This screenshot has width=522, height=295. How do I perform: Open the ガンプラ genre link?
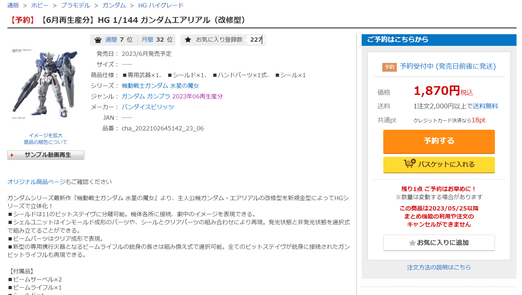tap(158, 96)
